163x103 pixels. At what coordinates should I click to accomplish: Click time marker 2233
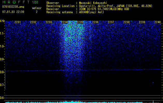[49, 22]
